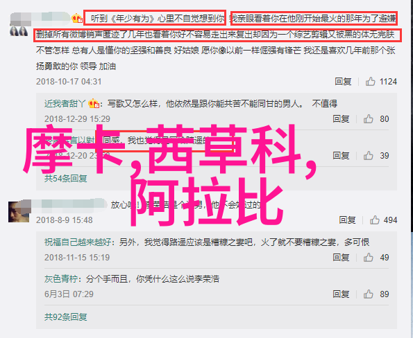
Task: Open profile of user 近我者甜丫
Action: click(65, 104)
